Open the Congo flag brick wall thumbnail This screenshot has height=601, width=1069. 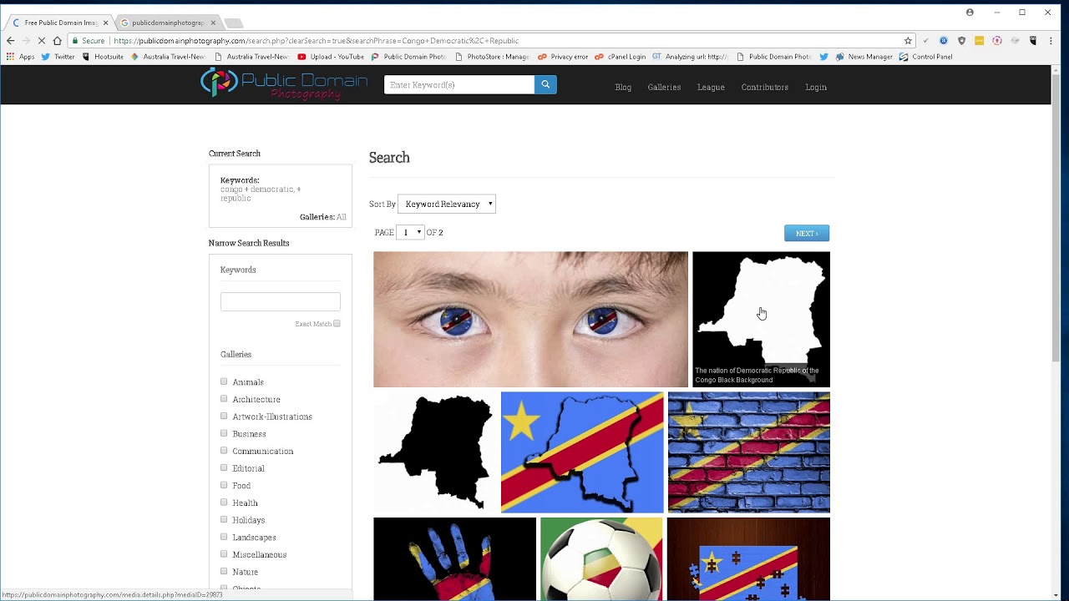749,452
